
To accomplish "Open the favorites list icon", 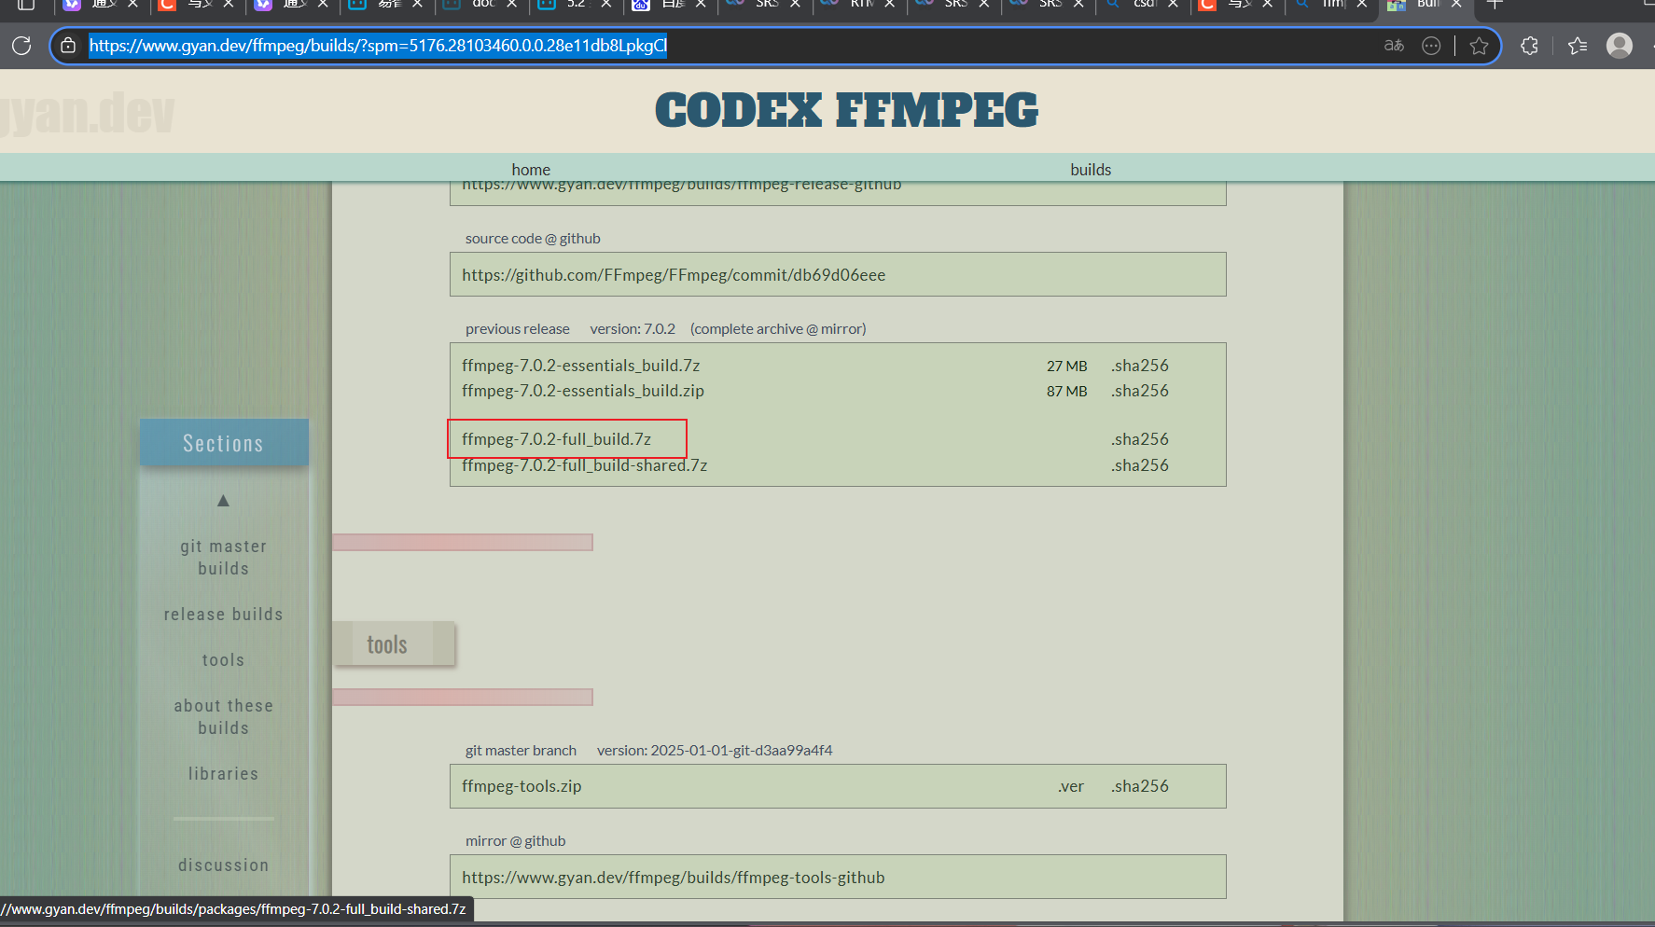I will point(1578,46).
